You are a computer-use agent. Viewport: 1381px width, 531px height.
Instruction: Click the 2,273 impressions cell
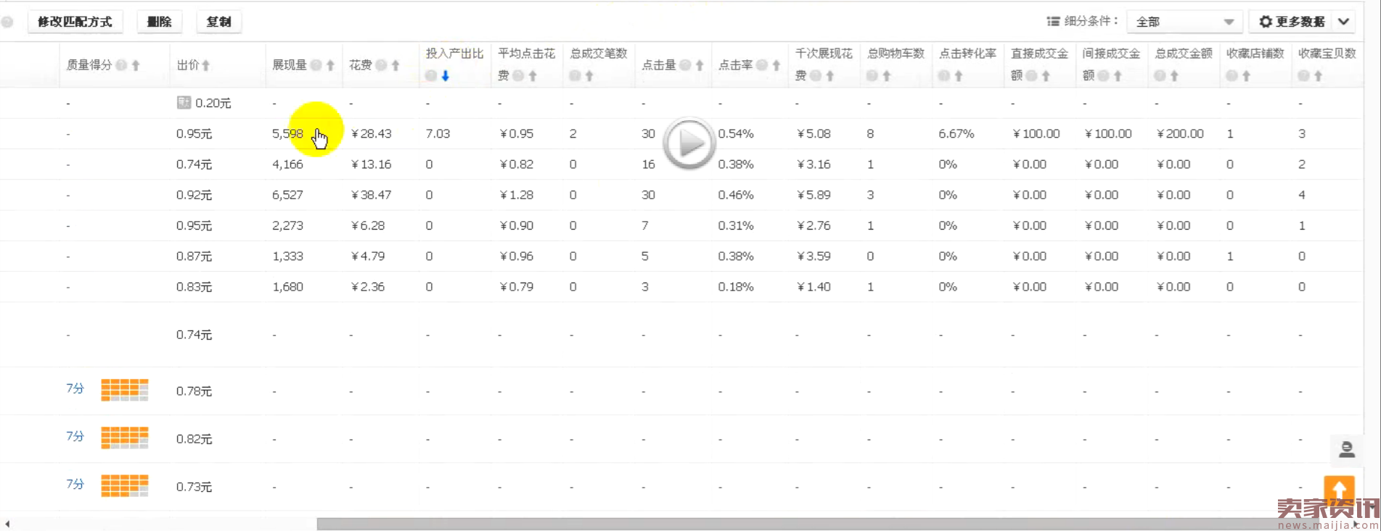click(287, 226)
